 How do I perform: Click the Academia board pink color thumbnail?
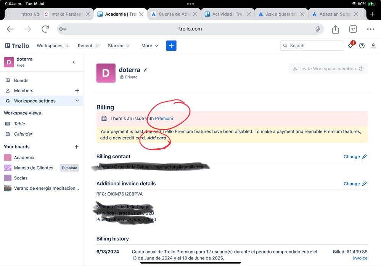click(8, 157)
